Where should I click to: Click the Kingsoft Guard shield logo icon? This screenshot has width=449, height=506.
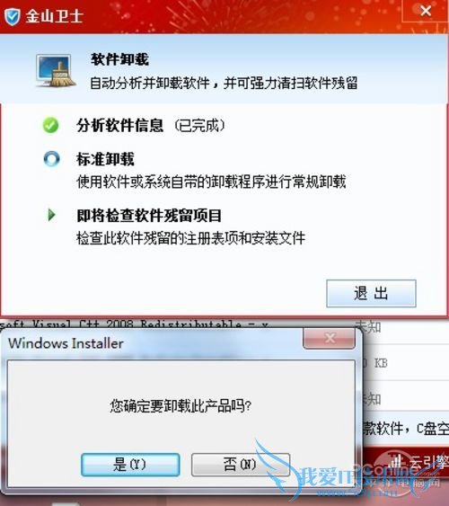point(13,17)
